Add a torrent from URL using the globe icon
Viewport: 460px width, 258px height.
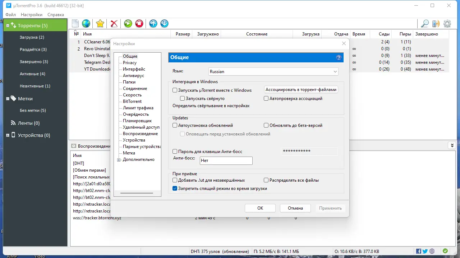pos(86,23)
